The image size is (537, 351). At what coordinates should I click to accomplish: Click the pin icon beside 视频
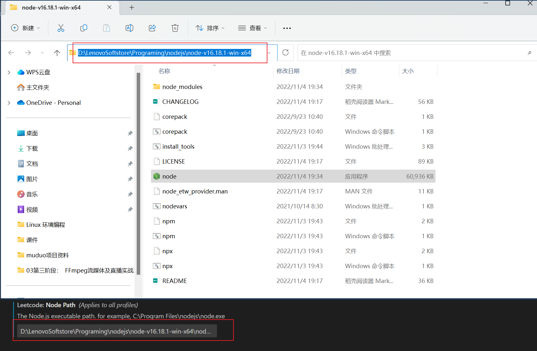[x=130, y=210]
